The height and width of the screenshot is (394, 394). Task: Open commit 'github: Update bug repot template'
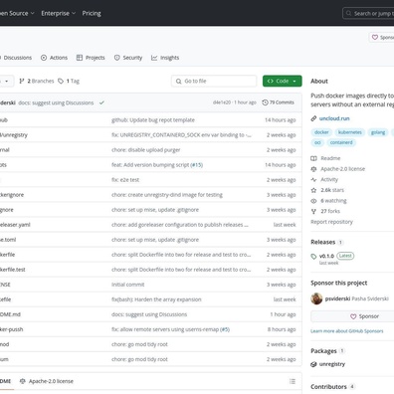153,120
